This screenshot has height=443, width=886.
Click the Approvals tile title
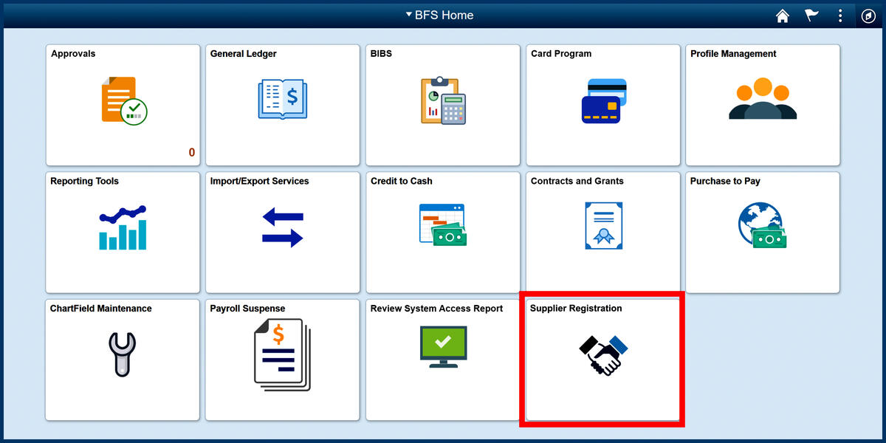pos(73,54)
